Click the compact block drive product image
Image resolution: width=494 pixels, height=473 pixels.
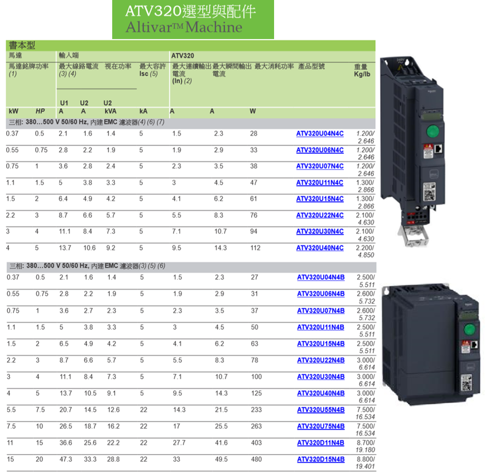(431, 344)
